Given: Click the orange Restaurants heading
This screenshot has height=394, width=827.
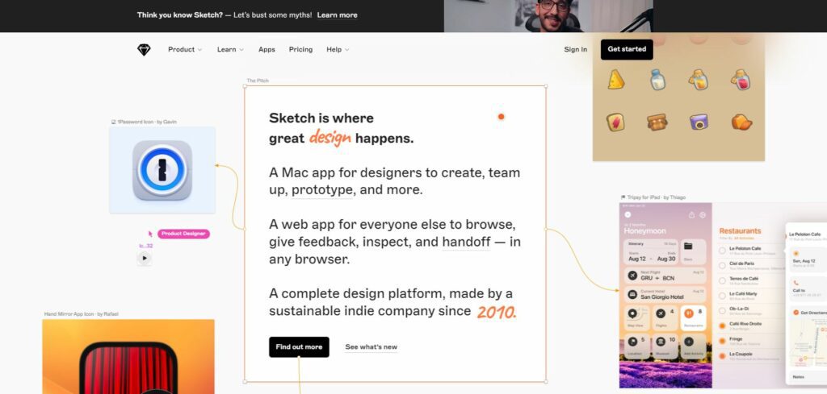Looking at the screenshot, I should [x=740, y=231].
